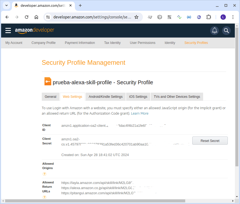The image size is (240, 204).
Task: Click the Security Profile Management heading
Action: 84,63
